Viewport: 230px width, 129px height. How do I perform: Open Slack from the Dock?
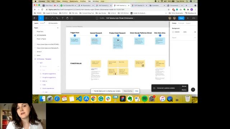tap(108, 99)
